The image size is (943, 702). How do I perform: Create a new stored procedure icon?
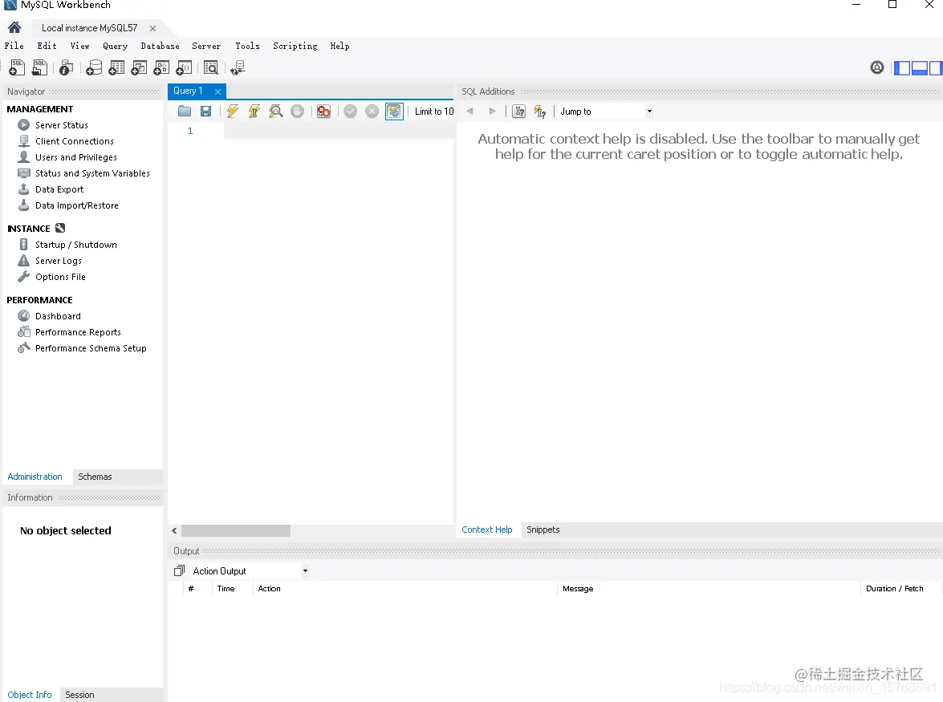pyautogui.click(x=161, y=67)
